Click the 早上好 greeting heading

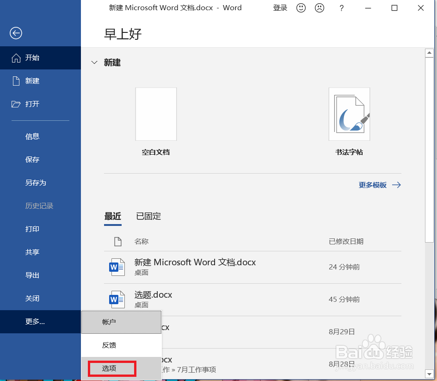pyautogui.click(x=123, y=34)
